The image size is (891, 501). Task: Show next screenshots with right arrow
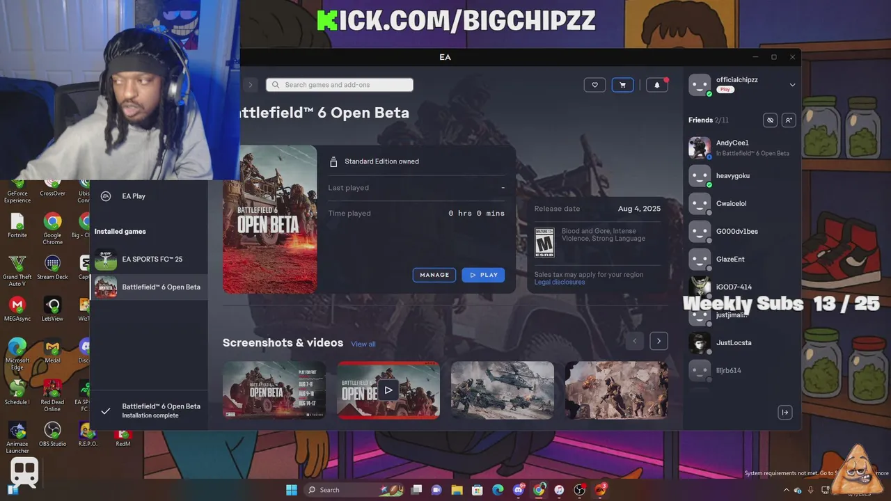pos(659,341)
